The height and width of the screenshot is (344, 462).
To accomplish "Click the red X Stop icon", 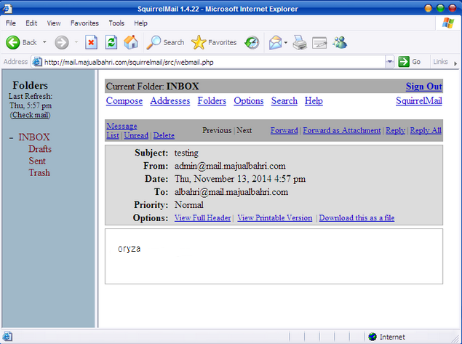I will click(92, 43).
